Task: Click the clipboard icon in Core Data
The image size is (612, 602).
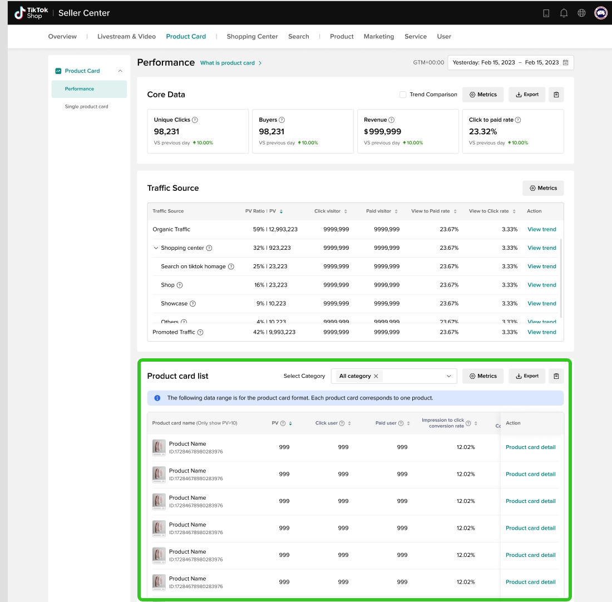Action: point(556,95)
